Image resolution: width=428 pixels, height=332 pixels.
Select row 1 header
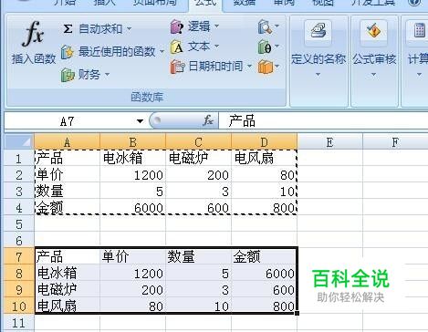(19, 158)
